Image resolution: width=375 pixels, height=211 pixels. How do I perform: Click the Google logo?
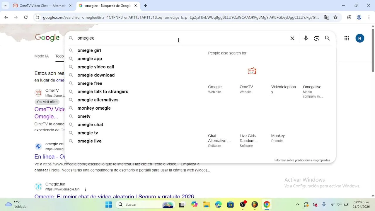(x=47, y=38)
